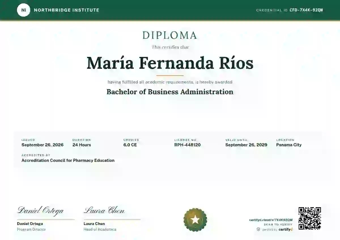
Task: Click the credits value 6.0 CE
Action: (130, 145)
